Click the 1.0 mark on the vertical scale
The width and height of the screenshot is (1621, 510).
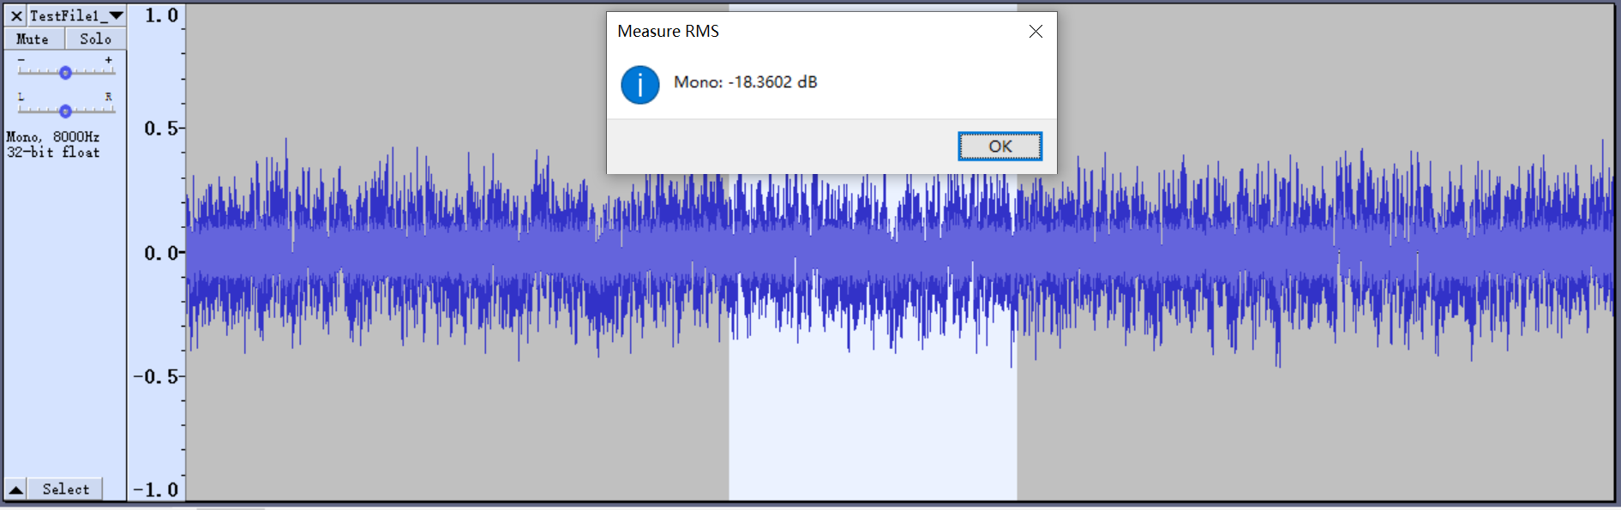pyautogui.click(x=160, y=15)
